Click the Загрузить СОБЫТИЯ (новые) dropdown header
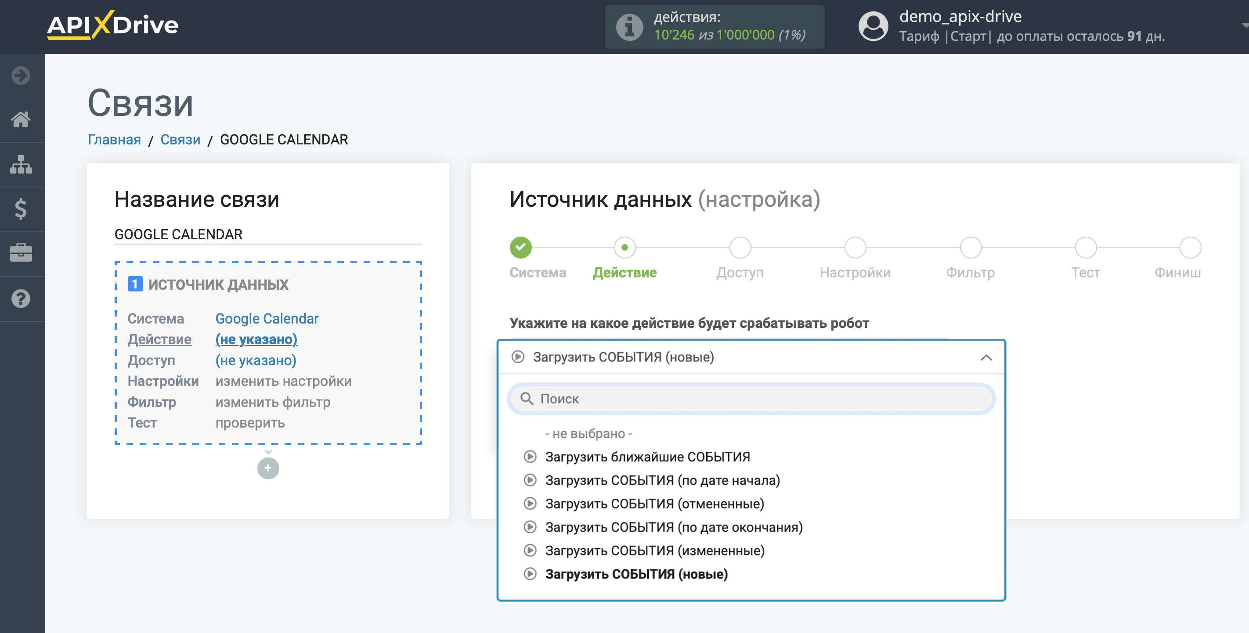Viewport: 1249px width, 633px height. [751, 357]
